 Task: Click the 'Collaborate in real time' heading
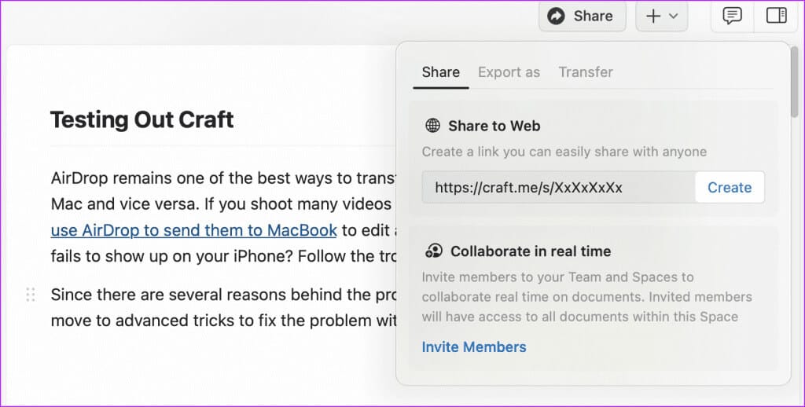(x=531, y=251)
